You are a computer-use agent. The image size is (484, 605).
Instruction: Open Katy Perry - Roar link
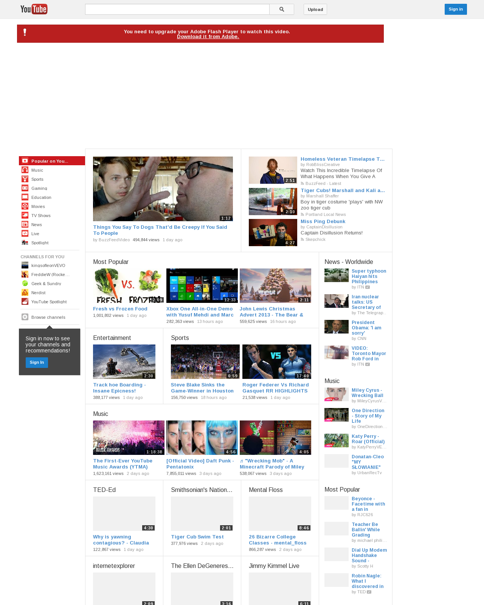click(x=368, y=439)
